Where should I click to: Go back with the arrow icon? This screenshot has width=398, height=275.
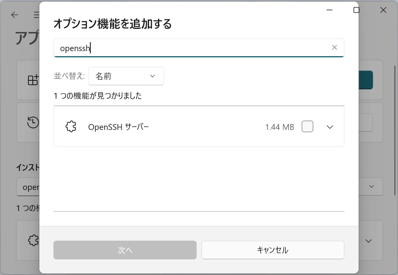15,15
